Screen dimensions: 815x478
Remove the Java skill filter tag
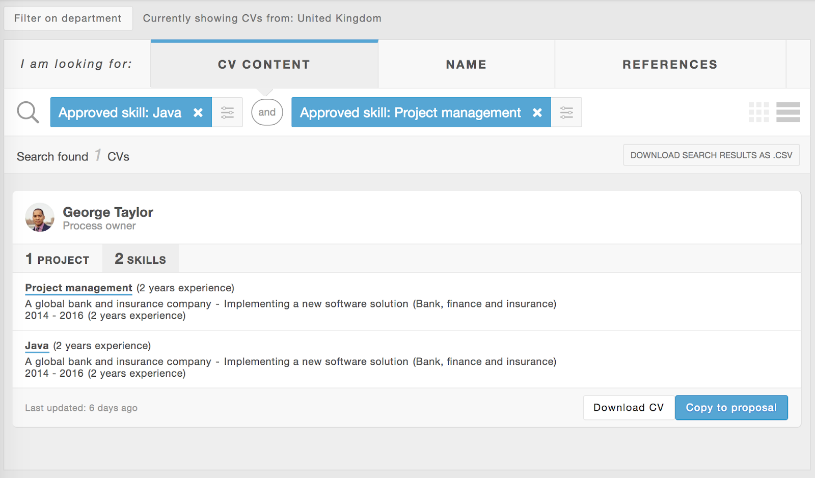coord(198,113)
